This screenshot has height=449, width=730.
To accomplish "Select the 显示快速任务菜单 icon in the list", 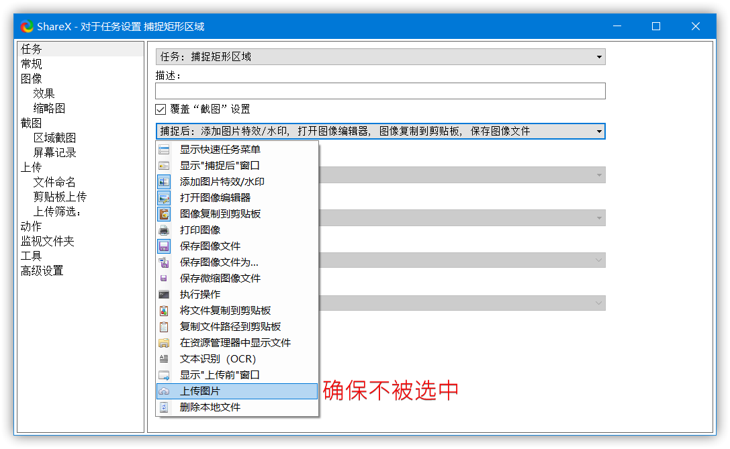I will point(164,149).
